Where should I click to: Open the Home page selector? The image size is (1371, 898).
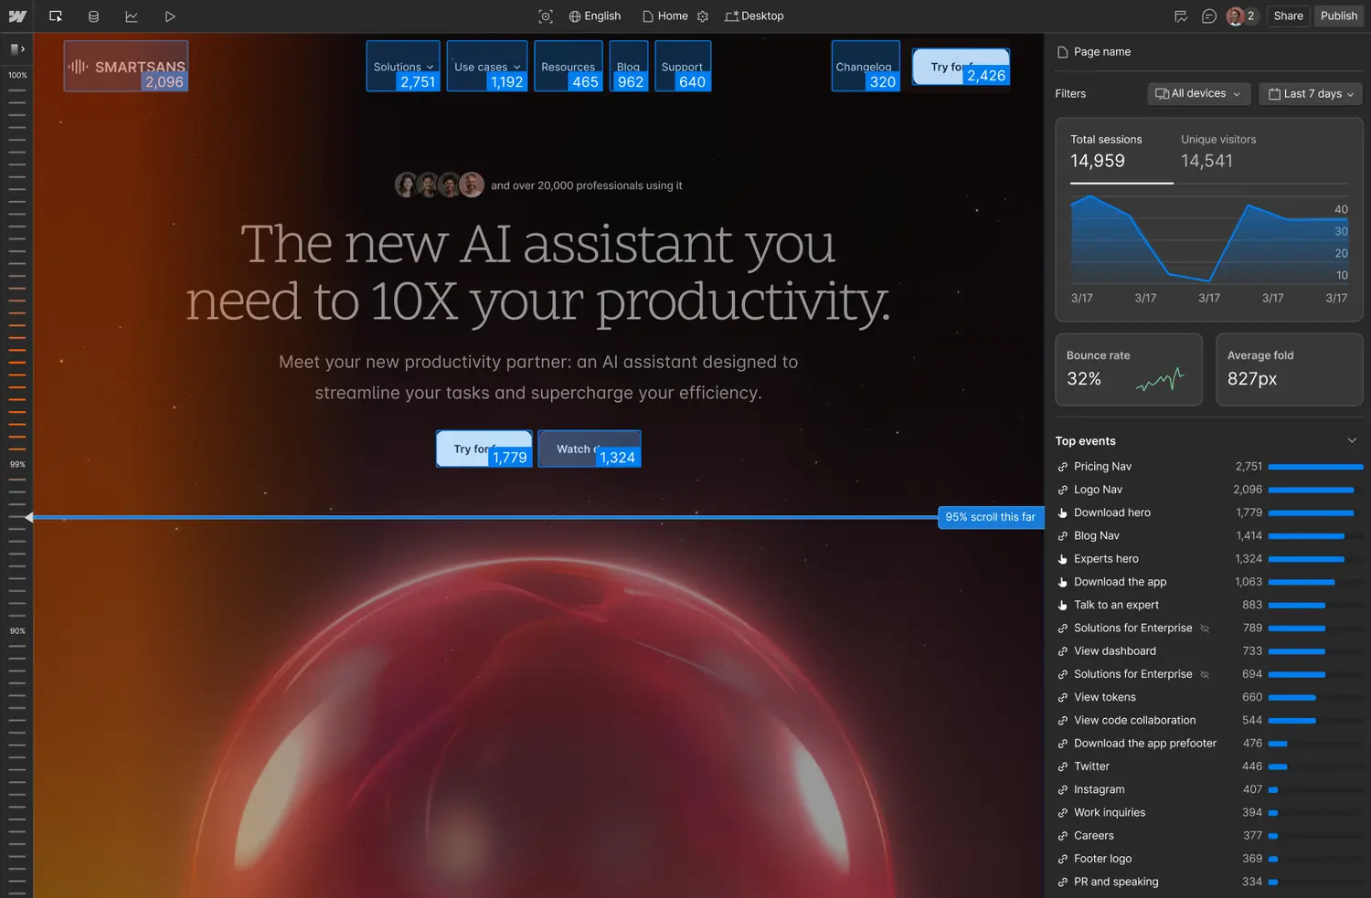[665, 16]
